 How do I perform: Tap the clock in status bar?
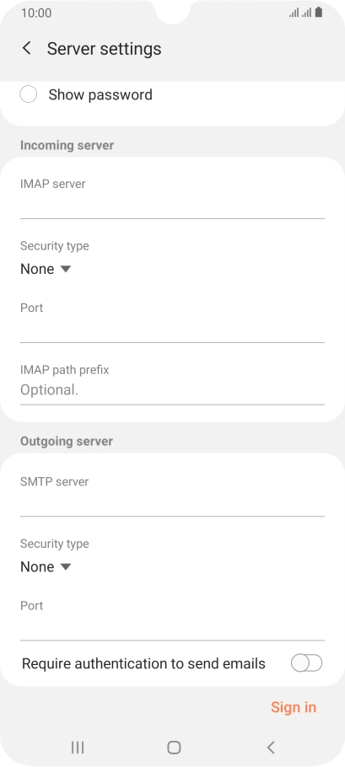pos(36,13)
